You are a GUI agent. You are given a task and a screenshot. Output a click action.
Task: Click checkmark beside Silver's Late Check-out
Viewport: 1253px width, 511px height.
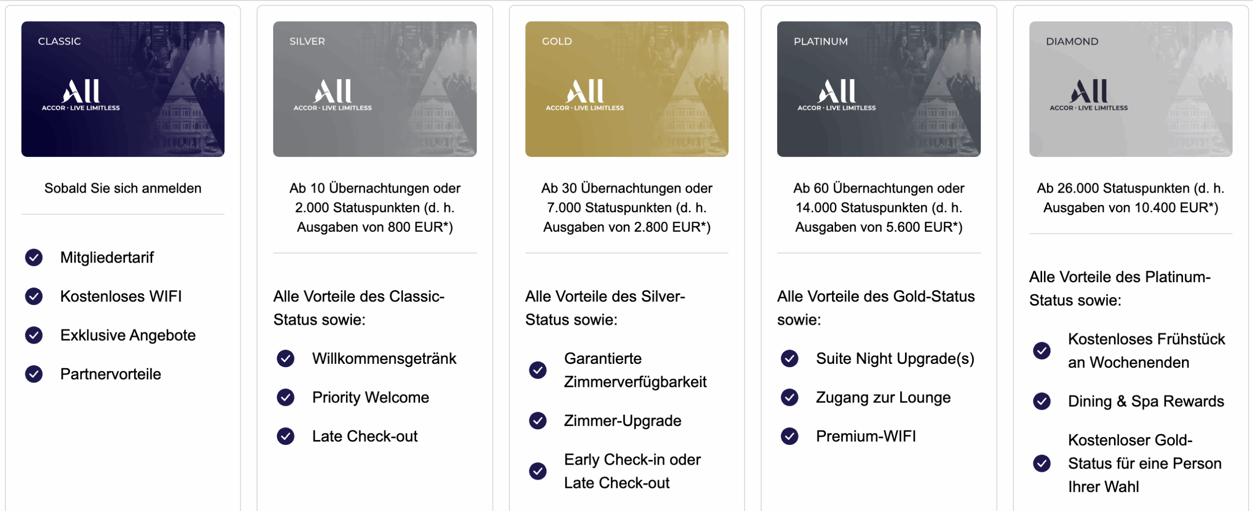pyautogui.click(x=286, y=436)
